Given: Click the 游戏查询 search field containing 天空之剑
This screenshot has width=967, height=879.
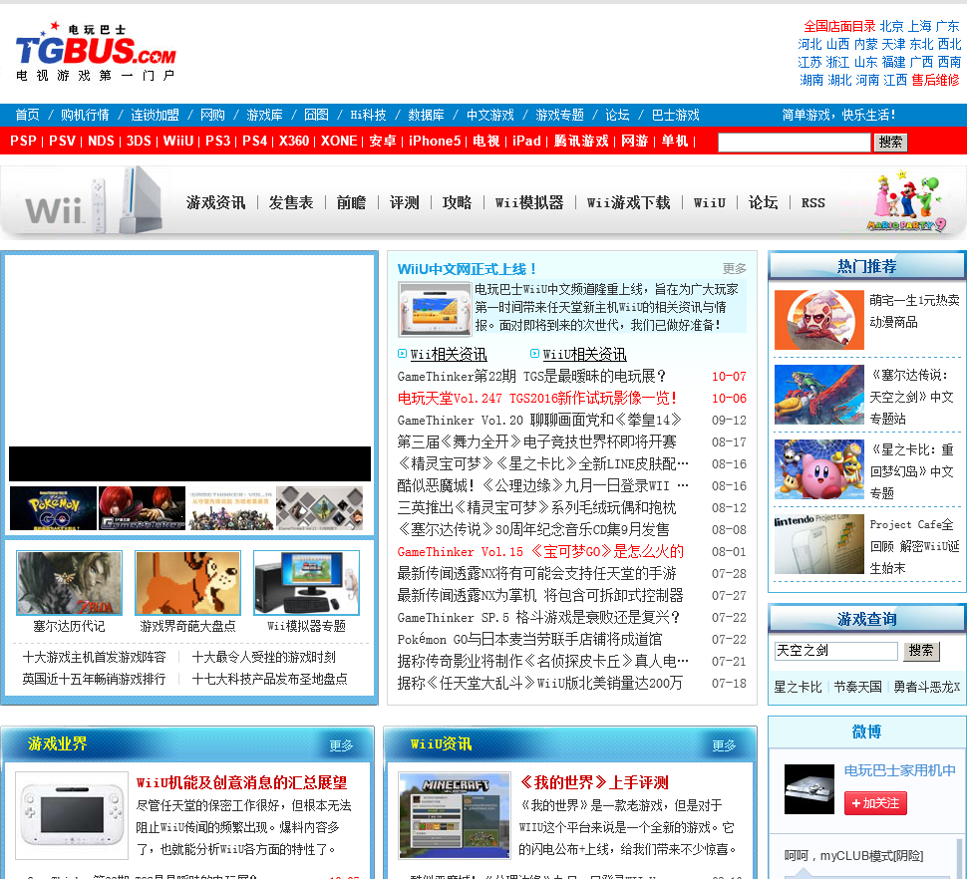Looking at the screenshot, I should click(x=835, y=651).
